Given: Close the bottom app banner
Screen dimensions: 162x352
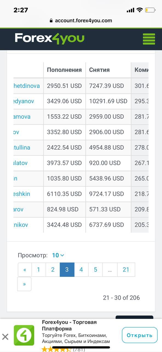Looking at the screenshot, I should pos(5,337).
